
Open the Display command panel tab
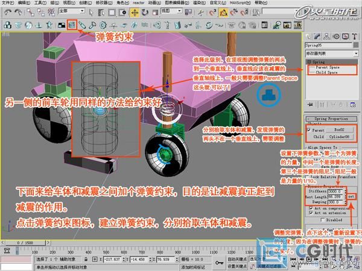click(x=345, y=36)
